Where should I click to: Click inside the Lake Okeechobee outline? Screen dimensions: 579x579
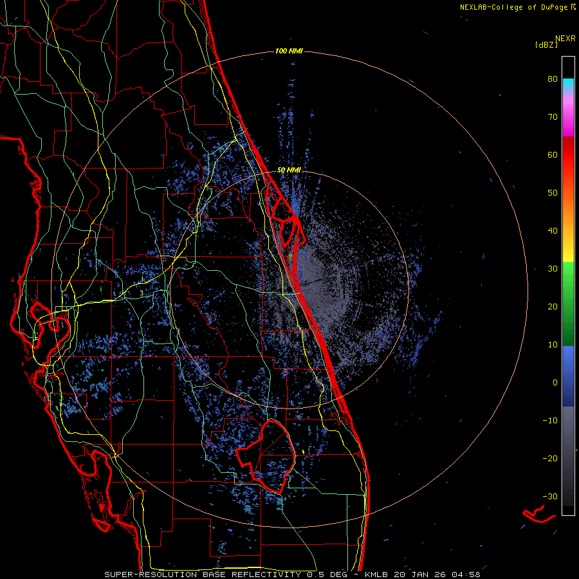pos(271,456)
